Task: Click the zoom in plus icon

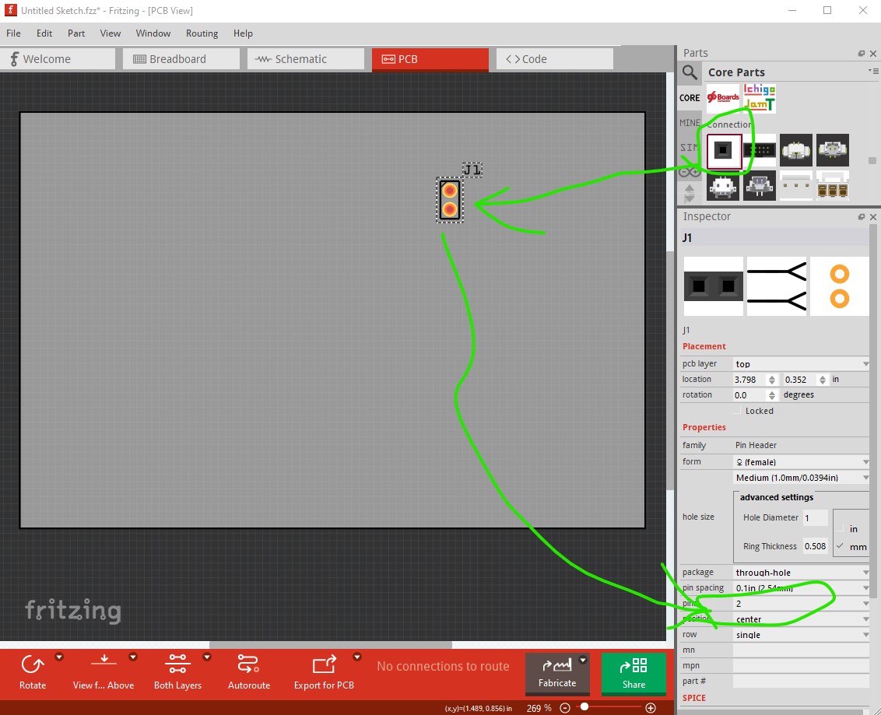Action: coord(651,708)
